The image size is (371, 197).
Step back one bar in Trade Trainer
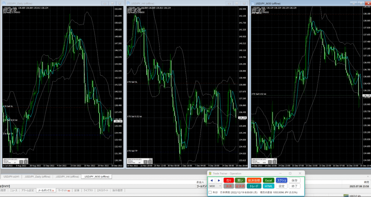(212, 180)
